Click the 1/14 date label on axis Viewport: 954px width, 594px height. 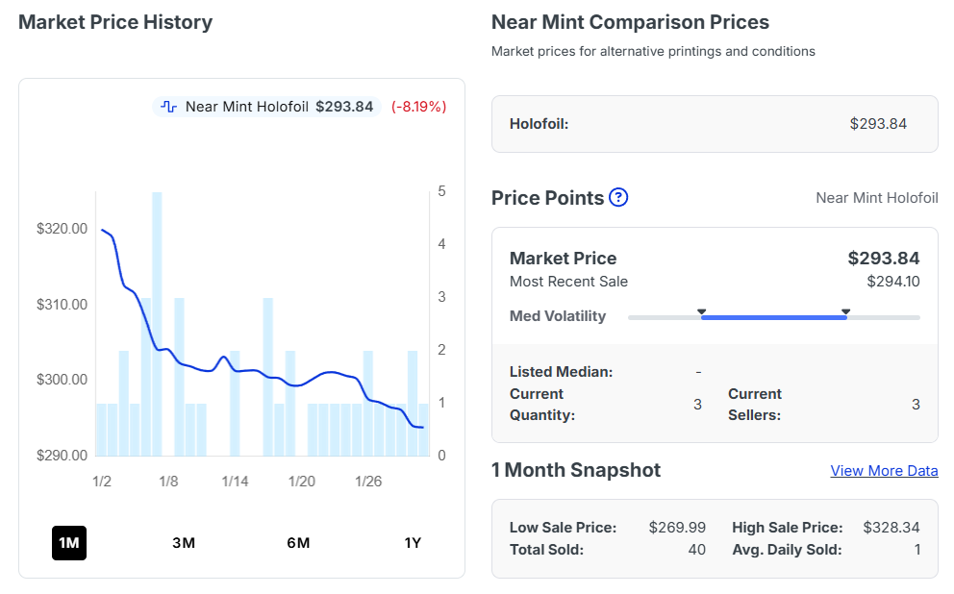tap(236, 481)
